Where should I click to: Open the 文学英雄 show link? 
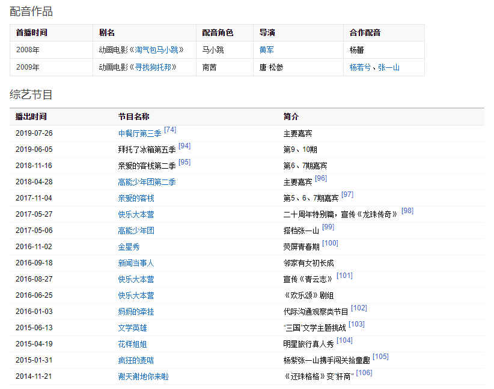click(x=132, y=328)
